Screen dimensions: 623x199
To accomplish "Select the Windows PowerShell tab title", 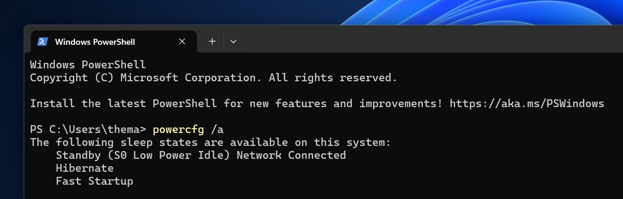I will pyautogui.click(x=95, y=42).
